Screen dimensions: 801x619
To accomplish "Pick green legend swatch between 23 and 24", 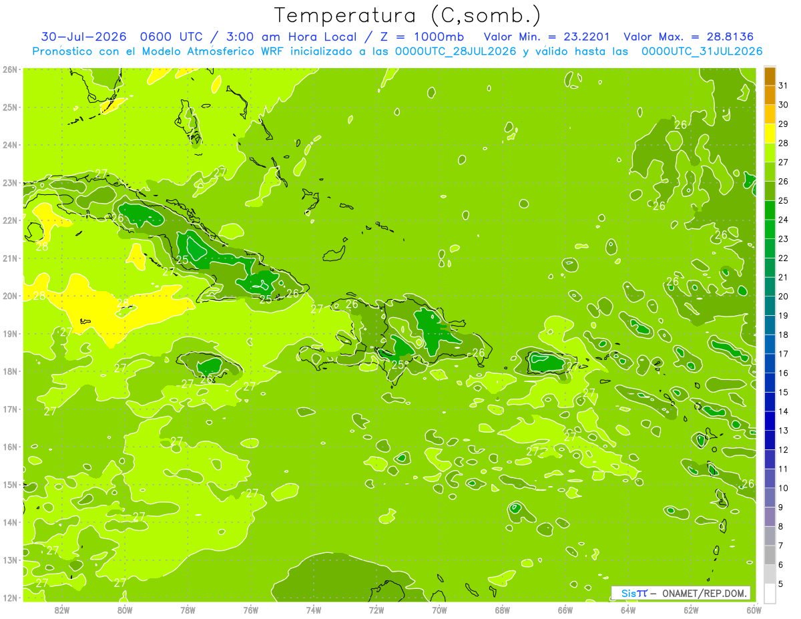I will (770, 229).
